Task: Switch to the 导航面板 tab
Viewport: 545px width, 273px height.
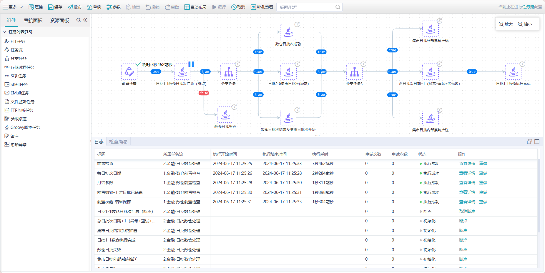Action: coord(33,20)
